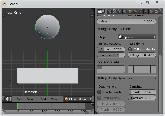165x116 pixels.
Task: Open the collision Shape dropdown
Action: click(x=137, y=37)
